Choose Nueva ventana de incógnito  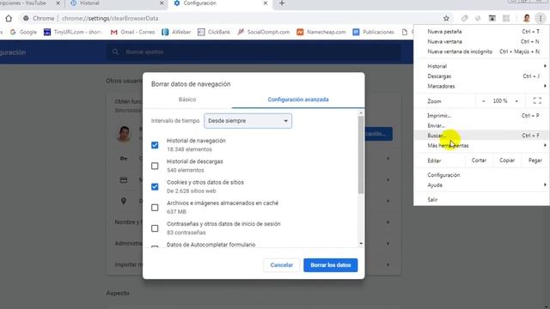click(x=480, y=51)
